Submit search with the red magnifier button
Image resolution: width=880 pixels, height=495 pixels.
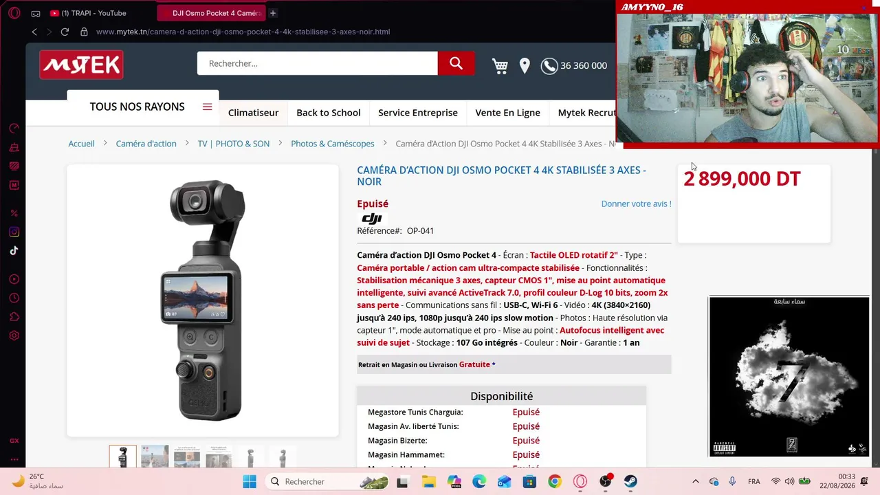coord(456,63)
